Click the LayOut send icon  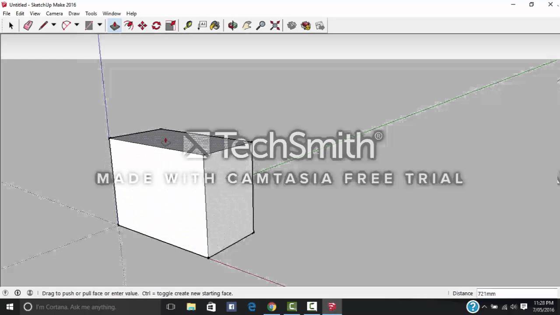[320, 26]
